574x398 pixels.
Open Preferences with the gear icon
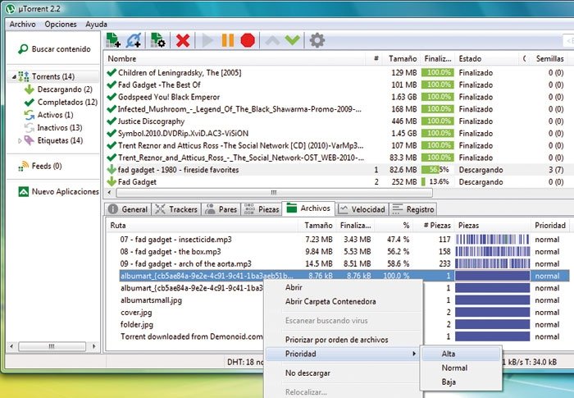coord(317,40)
